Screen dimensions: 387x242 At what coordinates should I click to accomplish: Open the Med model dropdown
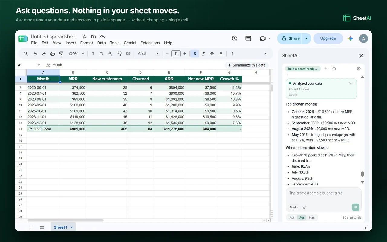(294, 207)
